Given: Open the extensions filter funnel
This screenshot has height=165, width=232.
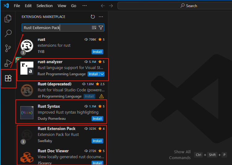Looking at the screenshot, I should (x=101, y=28).
